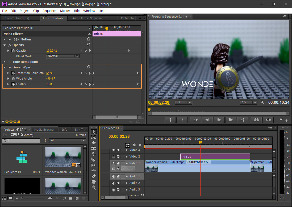Select the Selection tool arrow
292x207 pixels.
(x=94, y=132)
